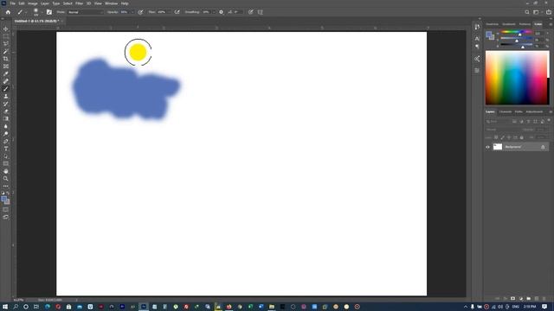
Task: Select the Frame tool
Action: (x=6, y=67)
